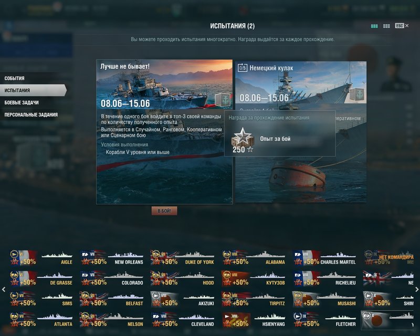Image resolution: width=420 pixels, height=336 pixels.
Task: Show next ships in carousel
Action: (417, 289)
